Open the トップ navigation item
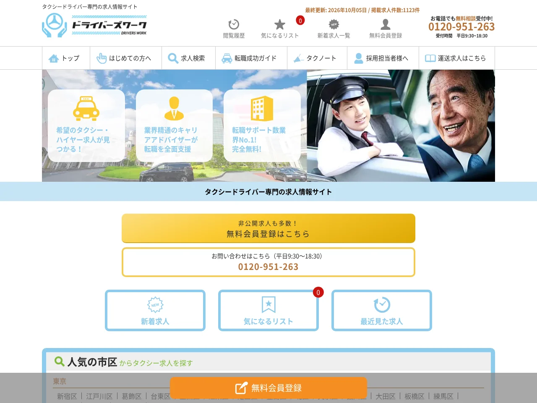 (66, 58)
